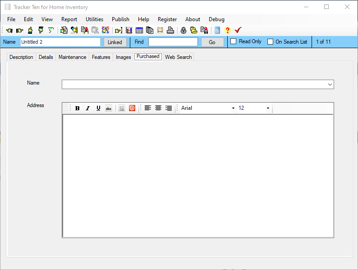Click the red circle icon in editor toolbar
Image resolution: width=358 pixels, height=270 pixels.
(132, 108)
